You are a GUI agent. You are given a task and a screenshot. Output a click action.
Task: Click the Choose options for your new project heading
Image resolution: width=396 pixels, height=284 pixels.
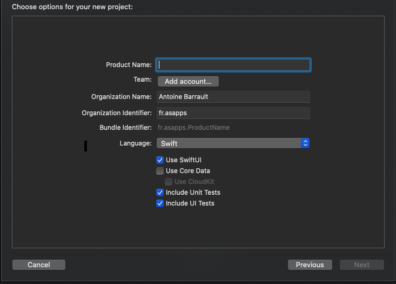pyautogui.click(x=72, y=7)
